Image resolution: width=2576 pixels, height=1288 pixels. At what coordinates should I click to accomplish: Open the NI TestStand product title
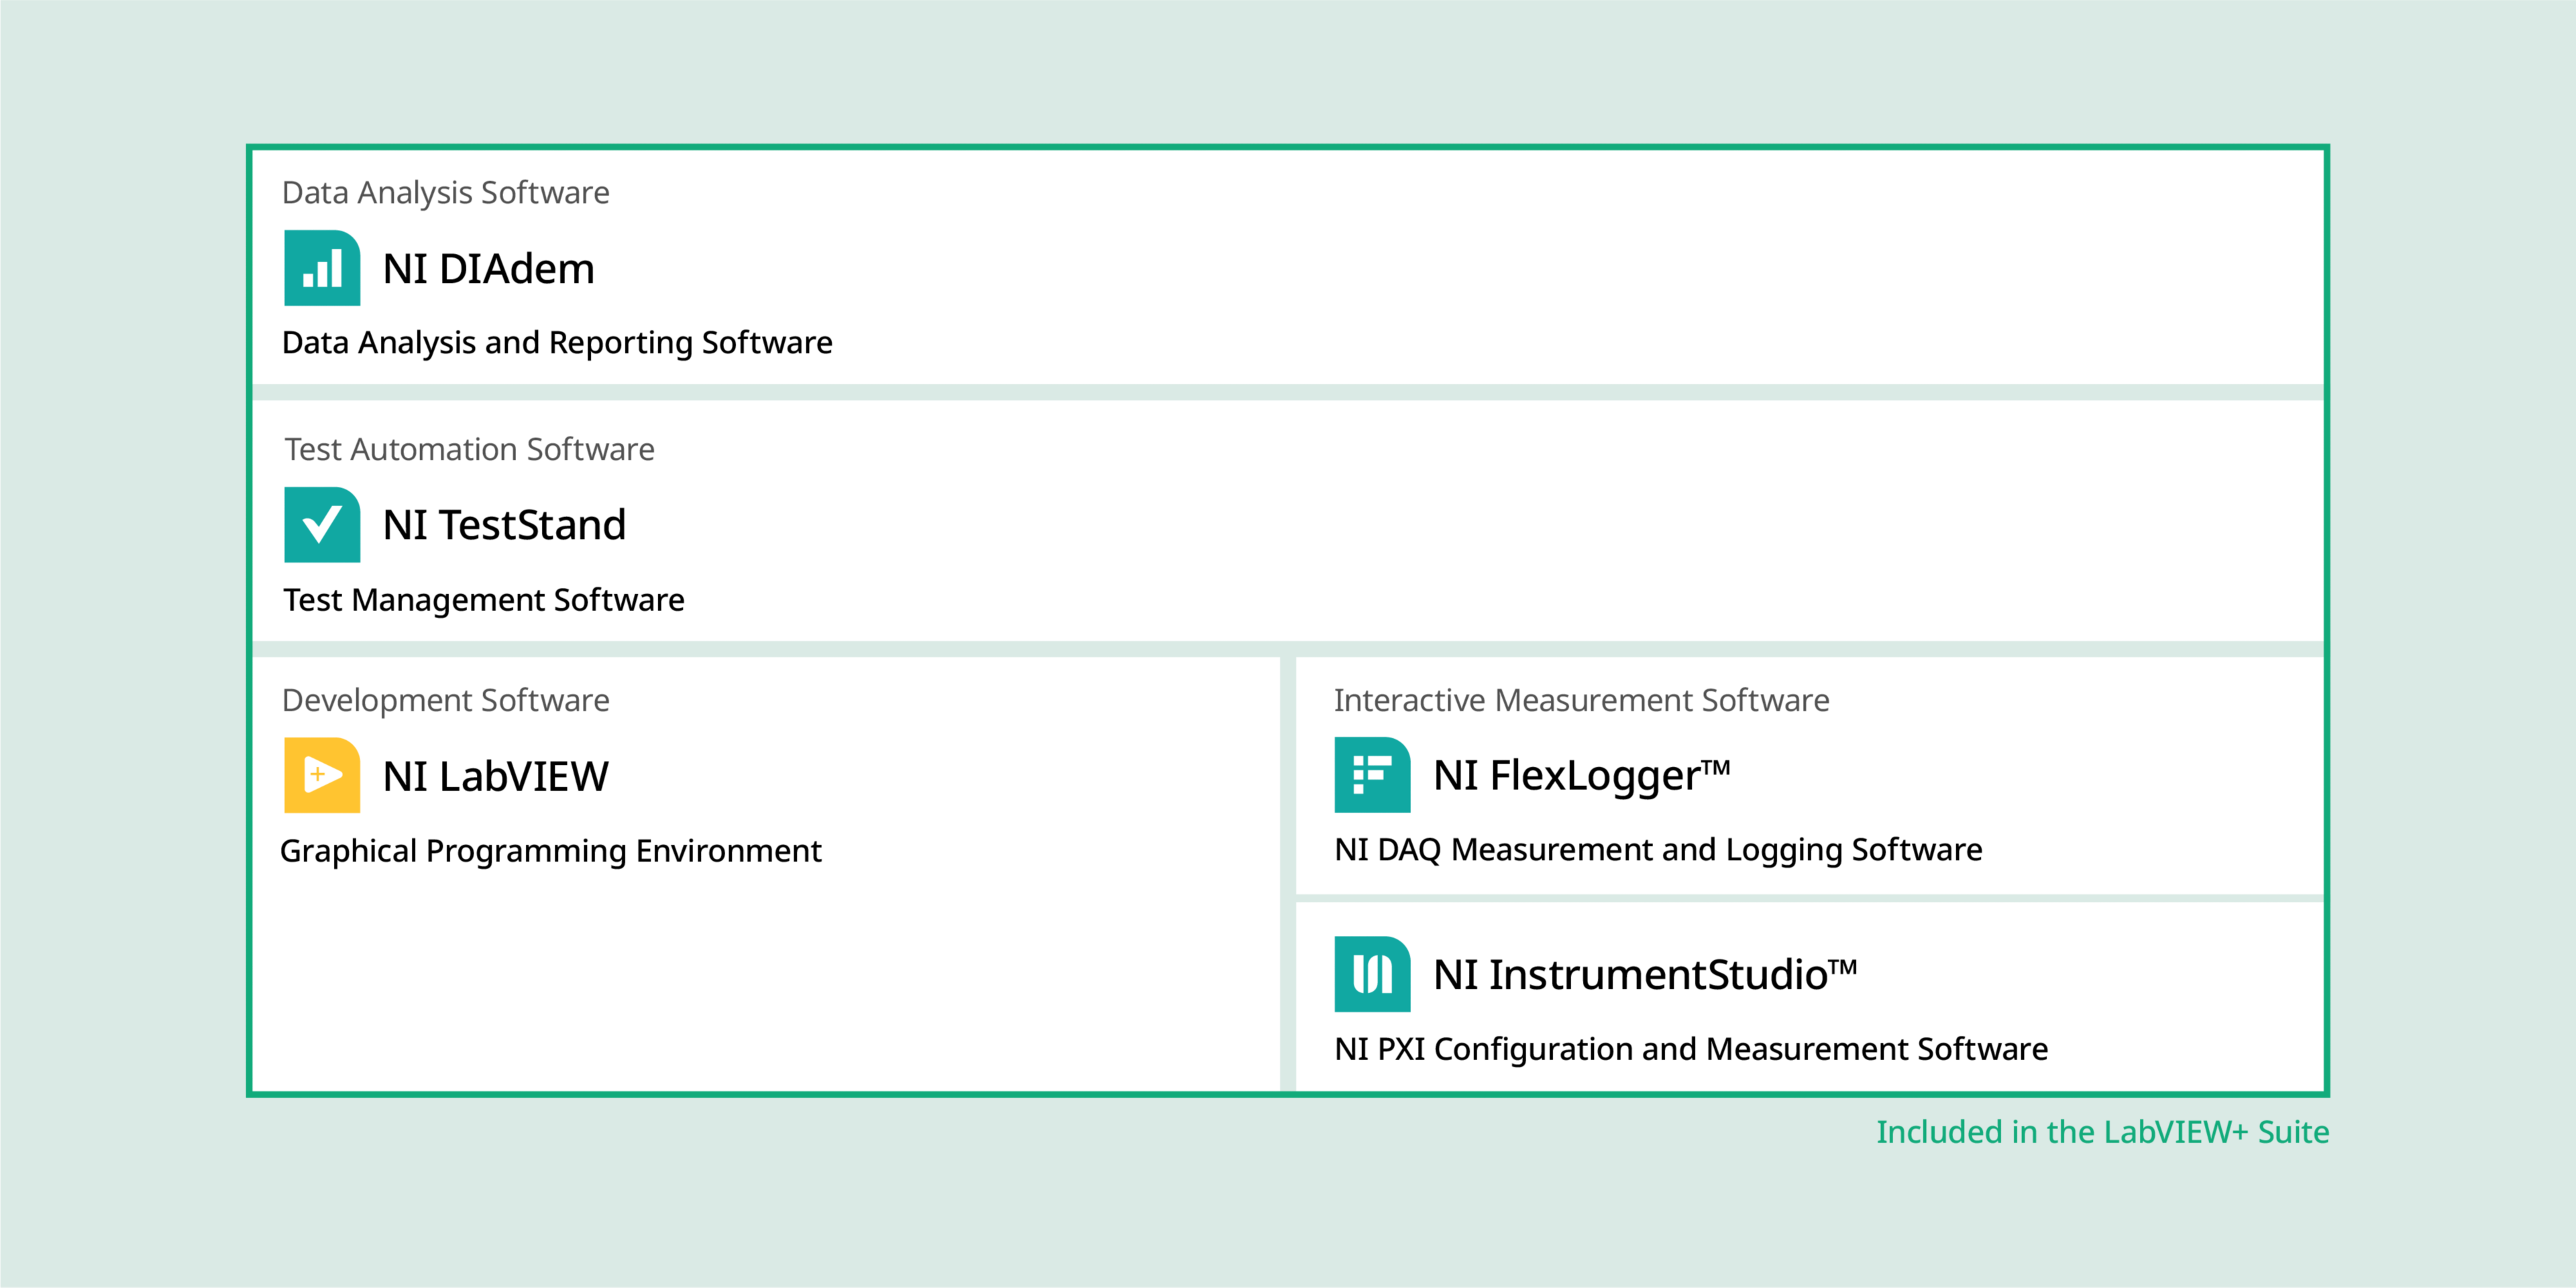coord(504,524)
